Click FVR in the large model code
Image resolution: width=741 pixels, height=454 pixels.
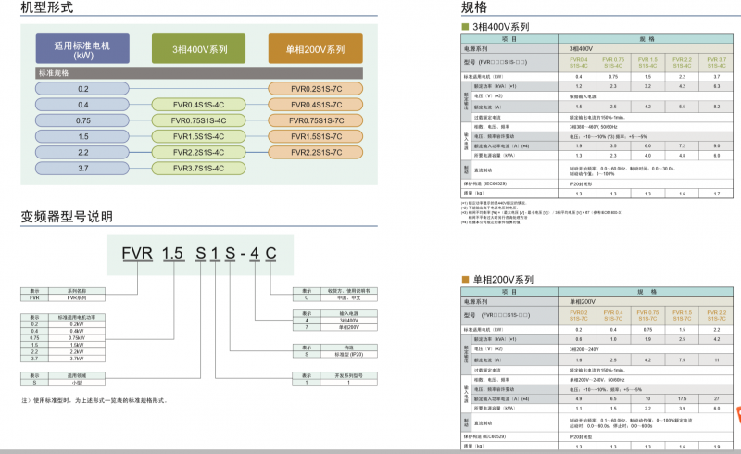tap(137, 254)
